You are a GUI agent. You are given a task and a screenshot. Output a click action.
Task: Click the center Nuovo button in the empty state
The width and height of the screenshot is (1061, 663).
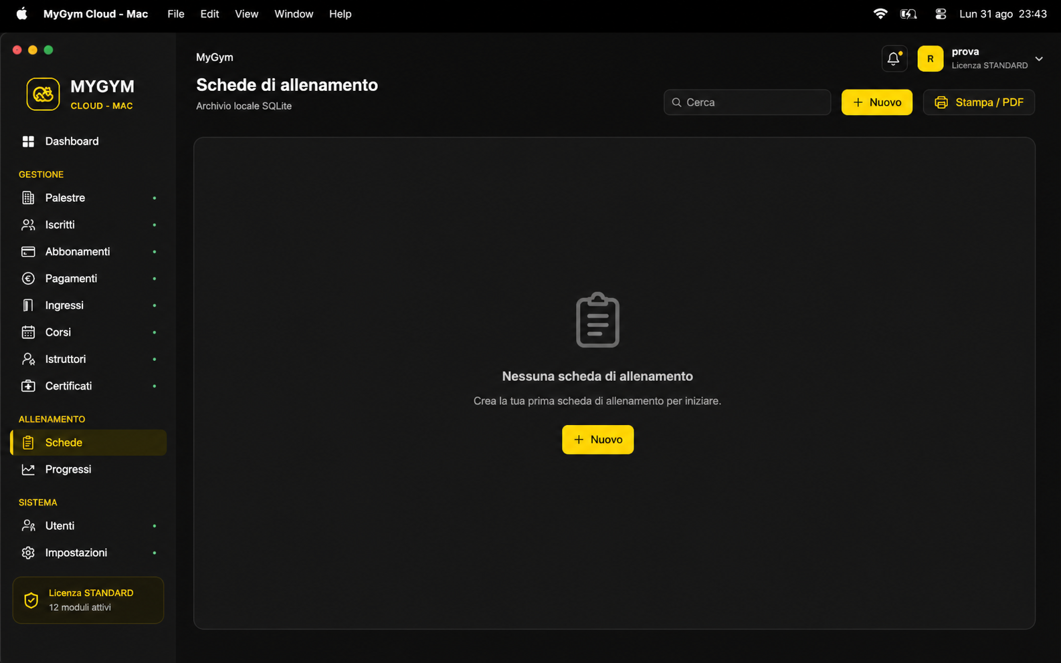(597, 440)
